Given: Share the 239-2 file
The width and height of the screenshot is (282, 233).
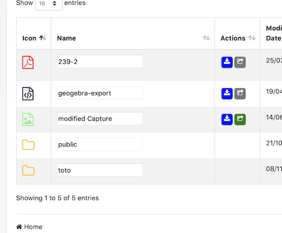Looking at the screenshot, I should point(240,62).
